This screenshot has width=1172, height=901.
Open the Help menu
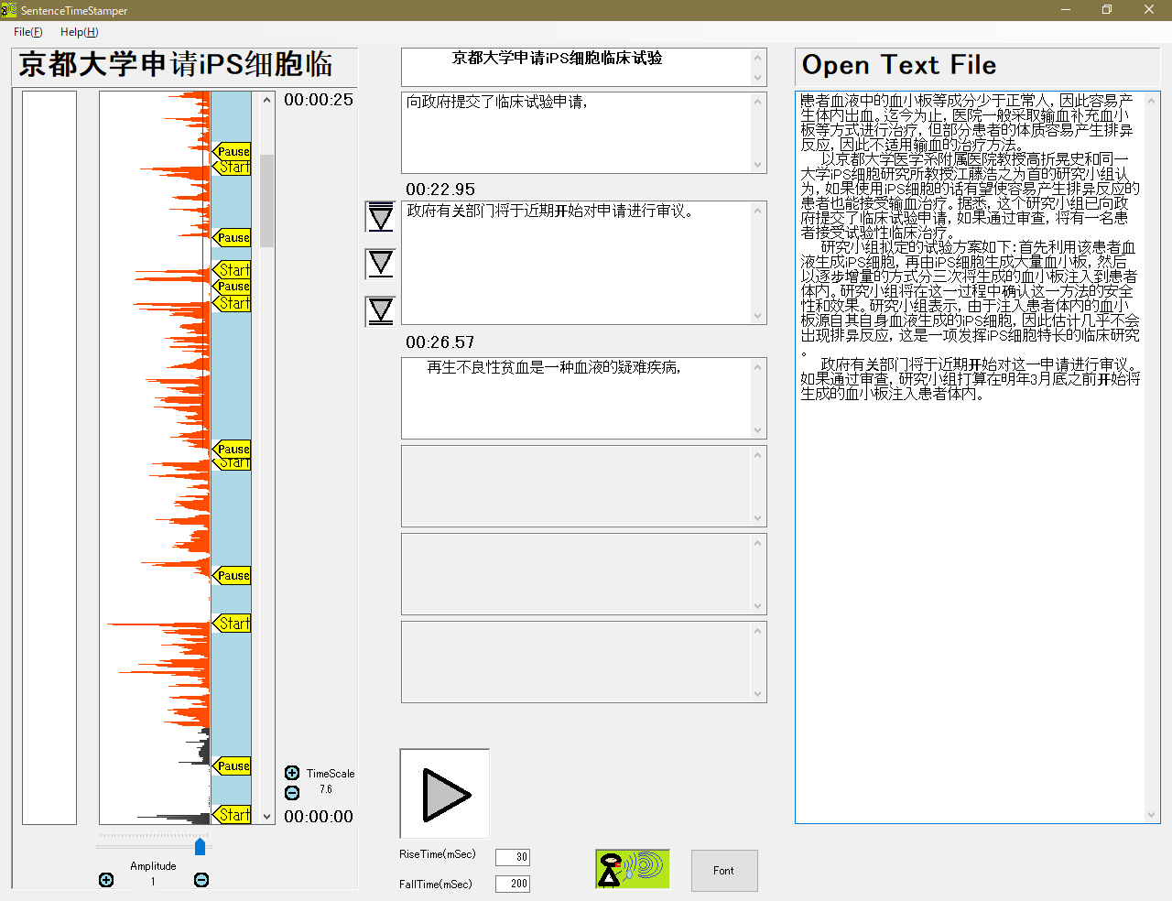tap(79, 31)
